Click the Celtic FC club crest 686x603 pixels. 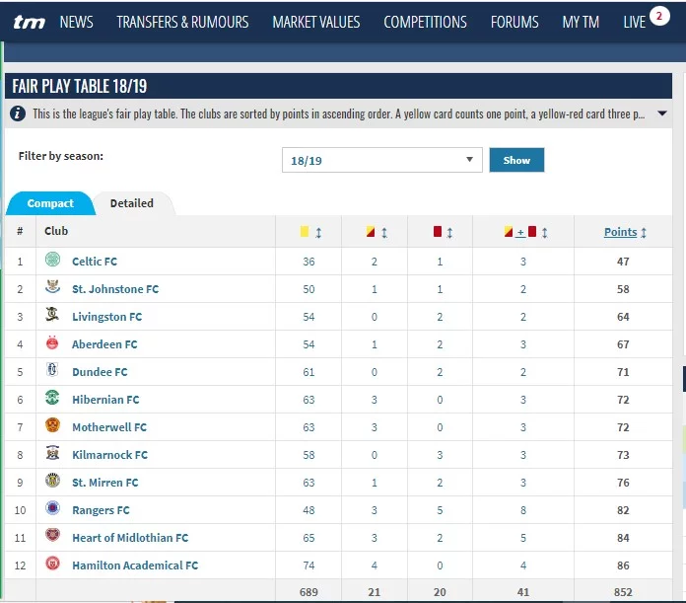pos(52,261)
